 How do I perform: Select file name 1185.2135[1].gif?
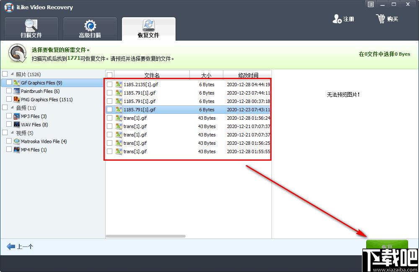[141, 85]
